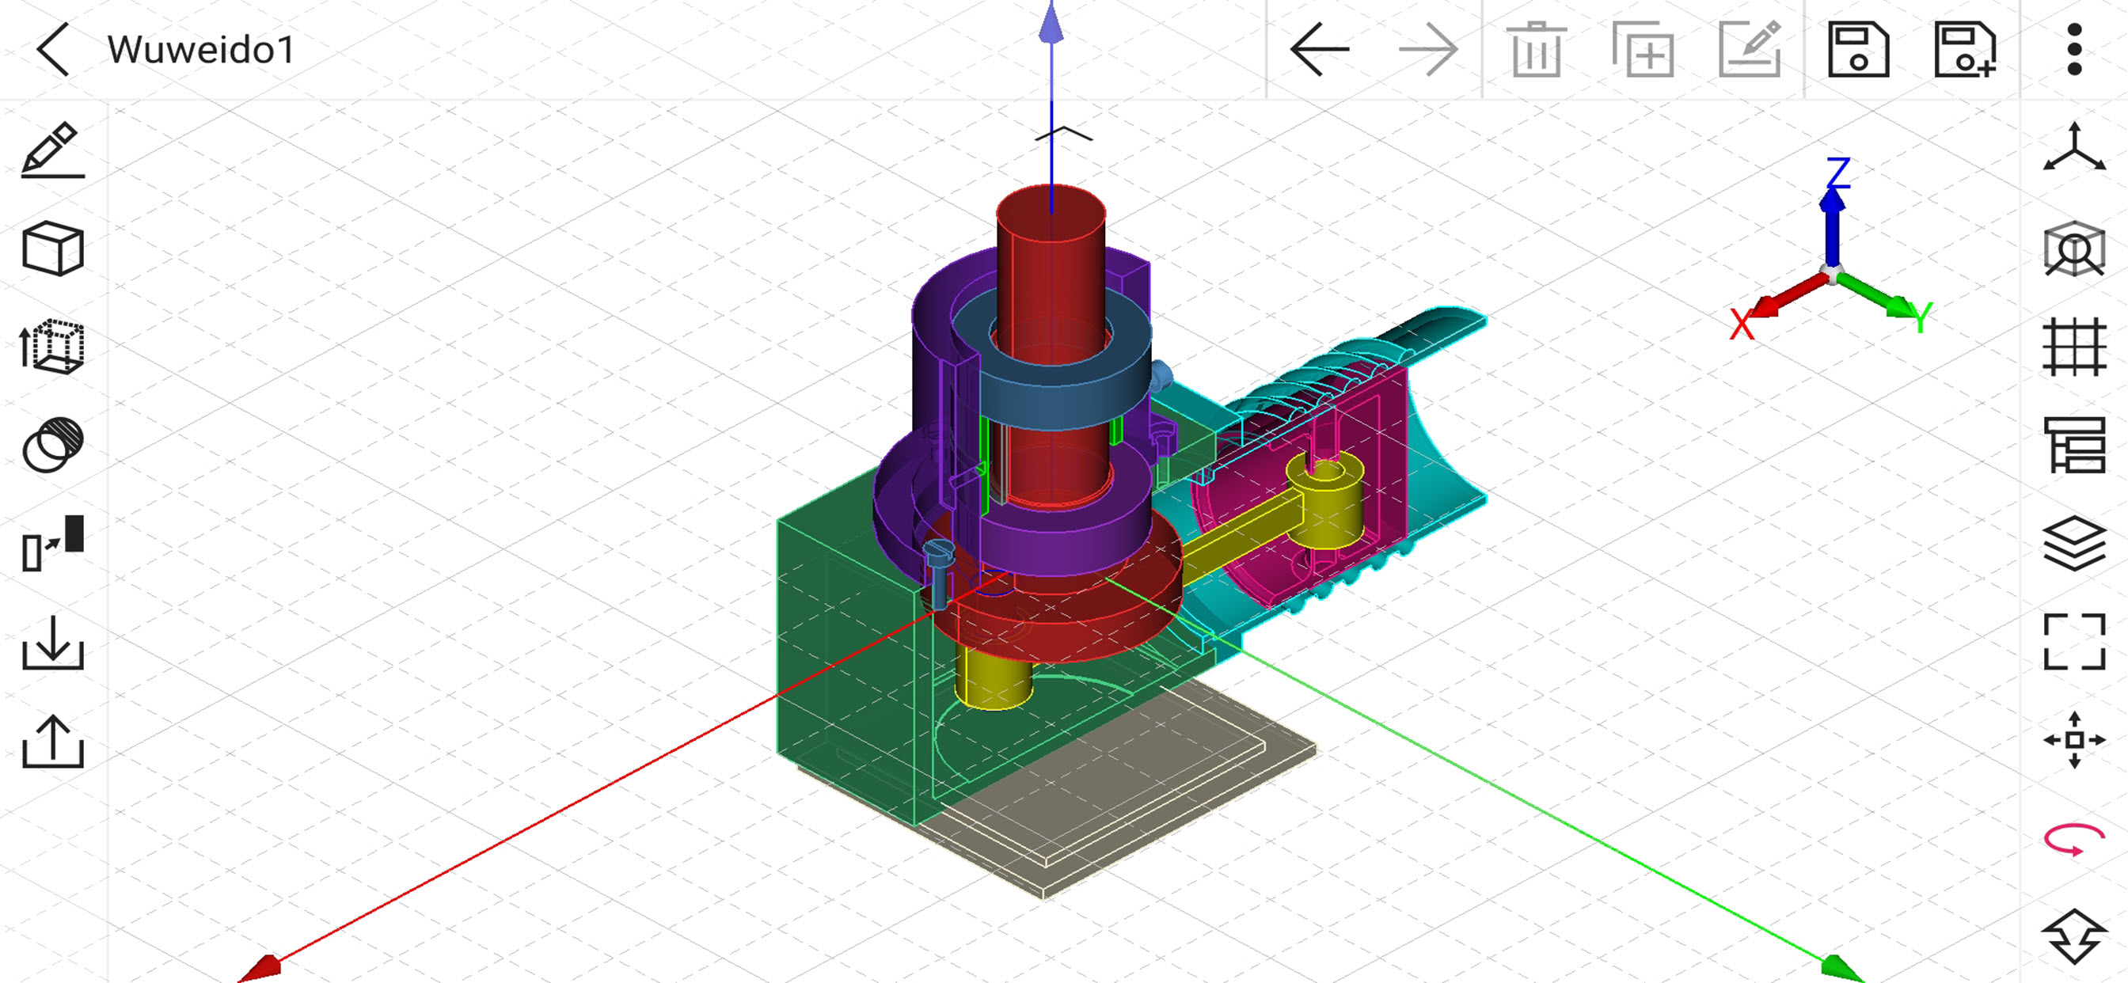The image size is (2128, 983).
Task: Duplicate the object with the copy icon
Action: coord(1643,50)
